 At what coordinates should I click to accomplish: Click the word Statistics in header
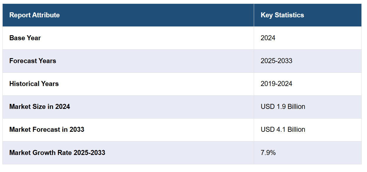[x=289, y=15]
